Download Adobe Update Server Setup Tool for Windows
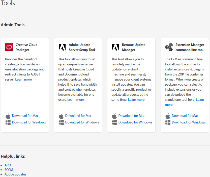Image resolution: width=210 pixels, height=177 pixels. [82, 122]
